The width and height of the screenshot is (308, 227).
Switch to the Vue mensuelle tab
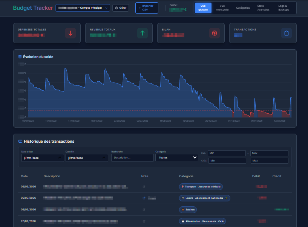(x=225, y=8)
